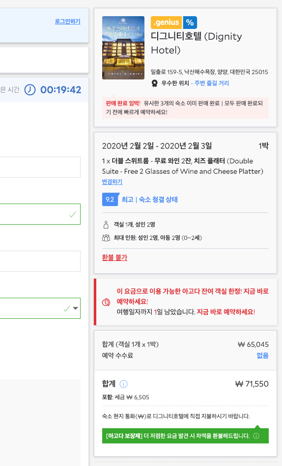
Task: Click the location award ribbon icon
Action: (154, 83)
